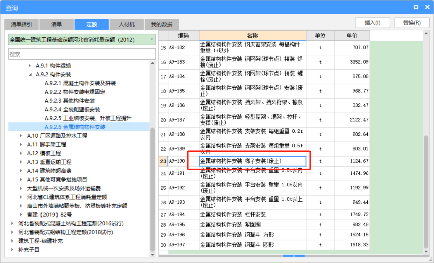Select row A9-197 钢漏斗 圆形

pos(264,245)
